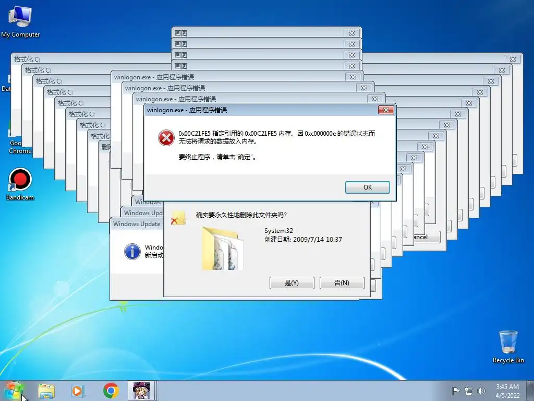Click 是(Y) to confirm deleting System32
Image resolution: width=534 pixels, height=401 pixels.
tap(292, 282)
